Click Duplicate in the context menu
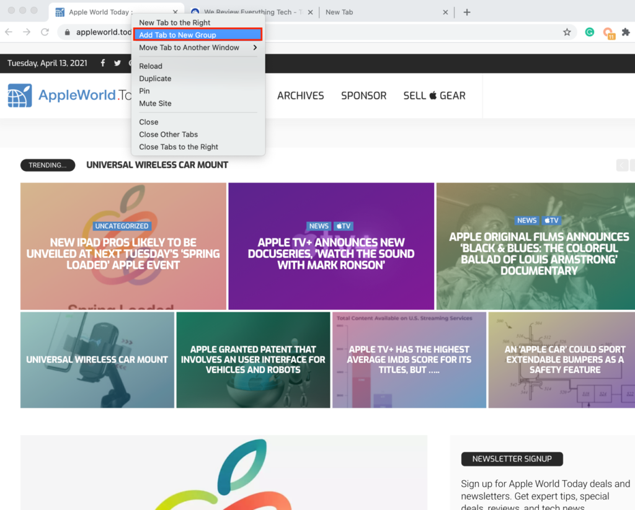Screen dimensions: 635x510 pyautogui.click(x=155, y=79)
